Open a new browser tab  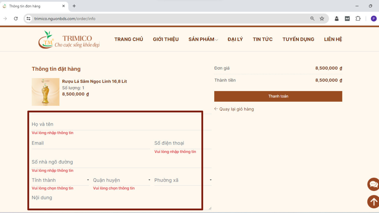coord(74,6)
